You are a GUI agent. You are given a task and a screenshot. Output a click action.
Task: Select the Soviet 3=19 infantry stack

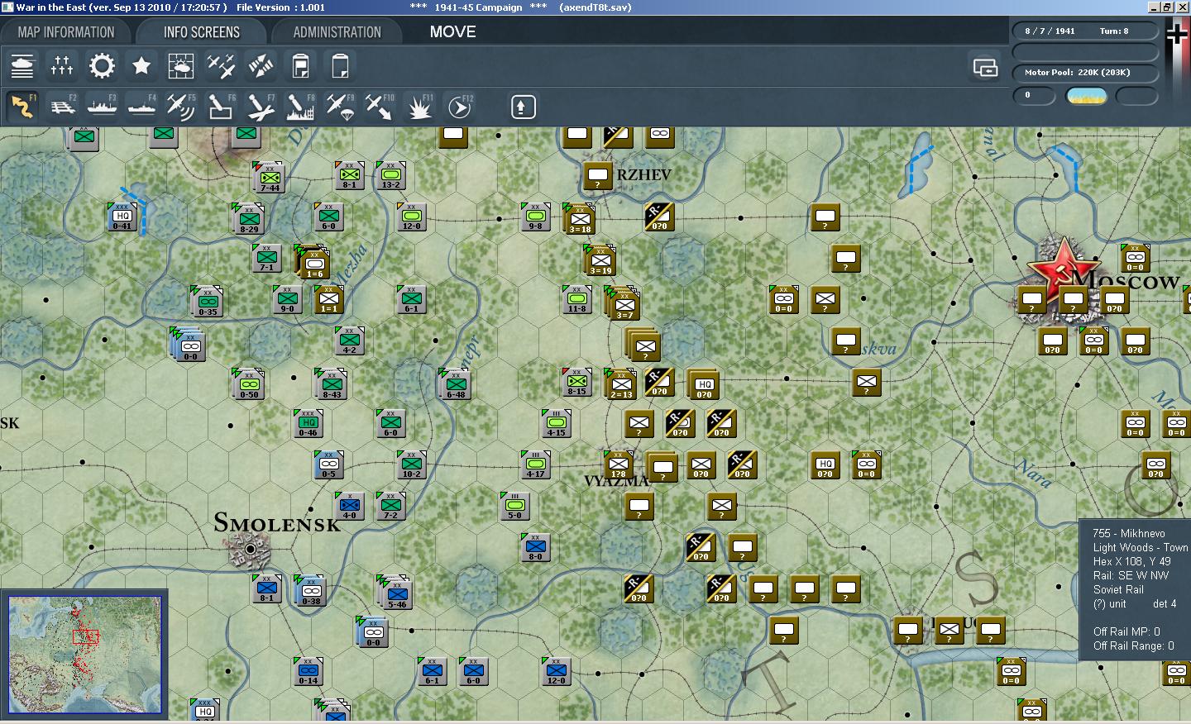pos(600,260)
